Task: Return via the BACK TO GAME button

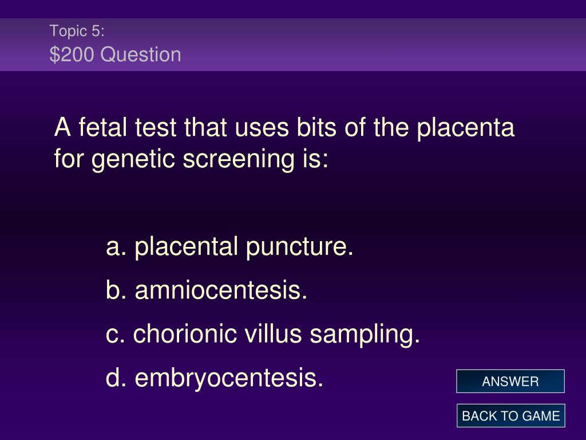Action: (510, 416)
